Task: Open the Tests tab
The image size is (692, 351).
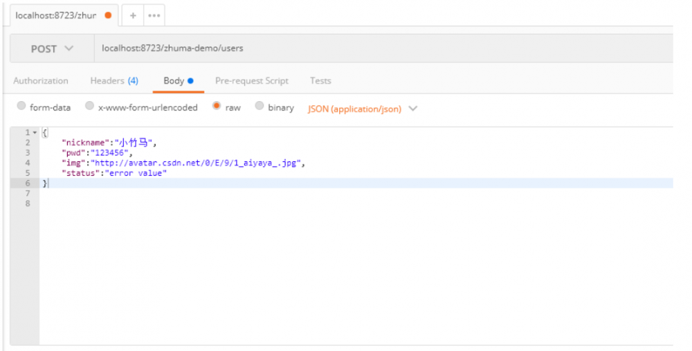Action: click(320, 81)
